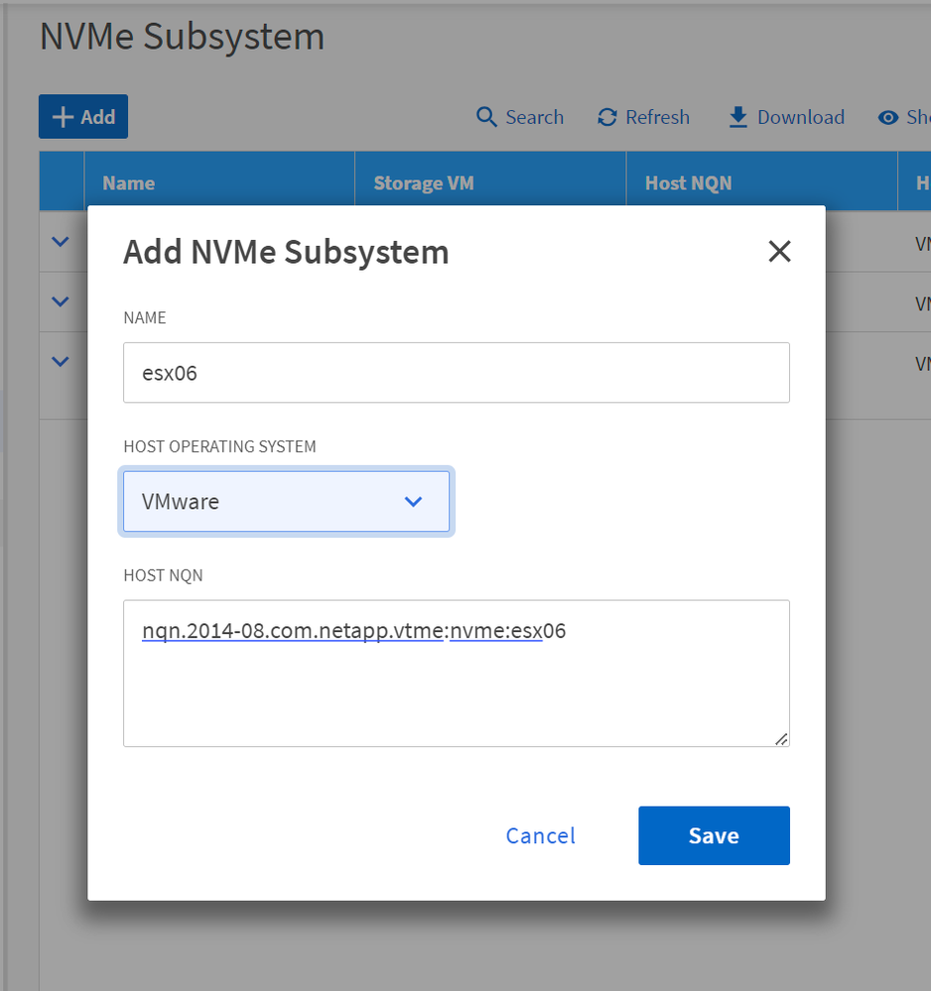Viewport: 931px width, 991px height.
Task: Sort by the Name column header
Action: [129, 183]
